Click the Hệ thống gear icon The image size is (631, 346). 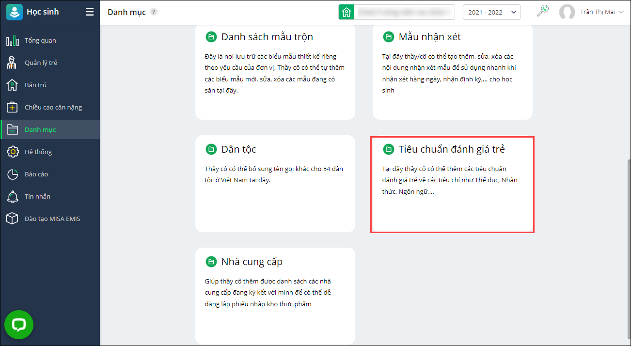tap(13, 152)
